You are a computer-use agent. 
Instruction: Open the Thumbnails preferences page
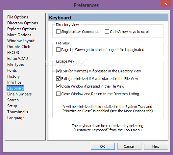[x=17, y=112]
